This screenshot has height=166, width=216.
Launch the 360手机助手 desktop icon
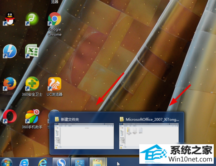click(32, 117)
